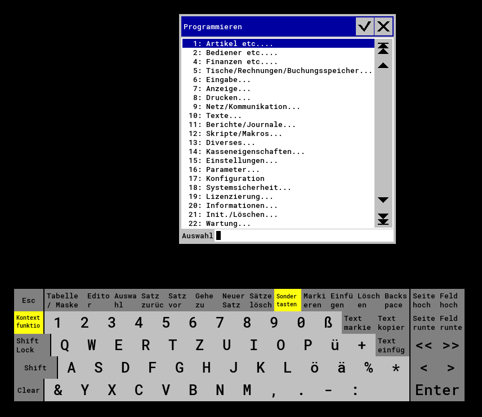Viewport: 482px width, 417px height.
Task: Expand the Artikel etc.... submenu entry
Action: (x=239, y=43)
